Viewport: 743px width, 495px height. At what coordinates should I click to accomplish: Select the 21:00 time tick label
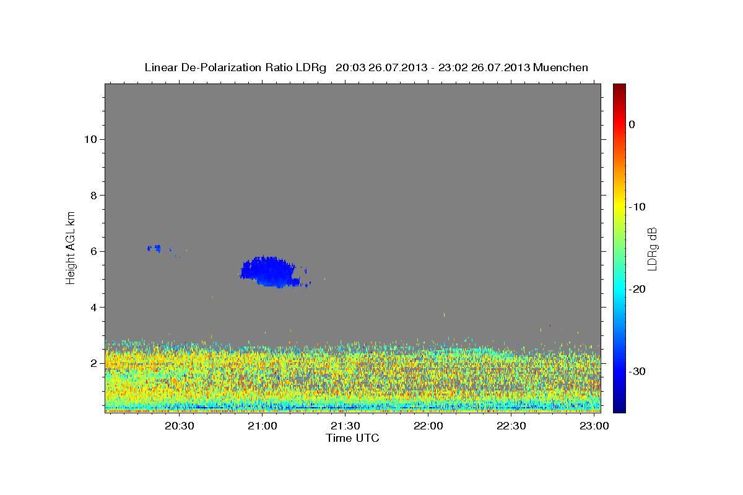262,427
